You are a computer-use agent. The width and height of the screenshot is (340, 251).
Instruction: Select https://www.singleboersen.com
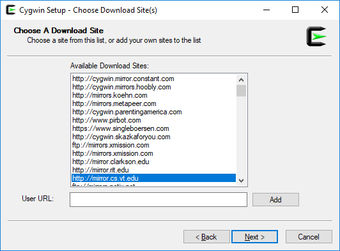[154, 128]
